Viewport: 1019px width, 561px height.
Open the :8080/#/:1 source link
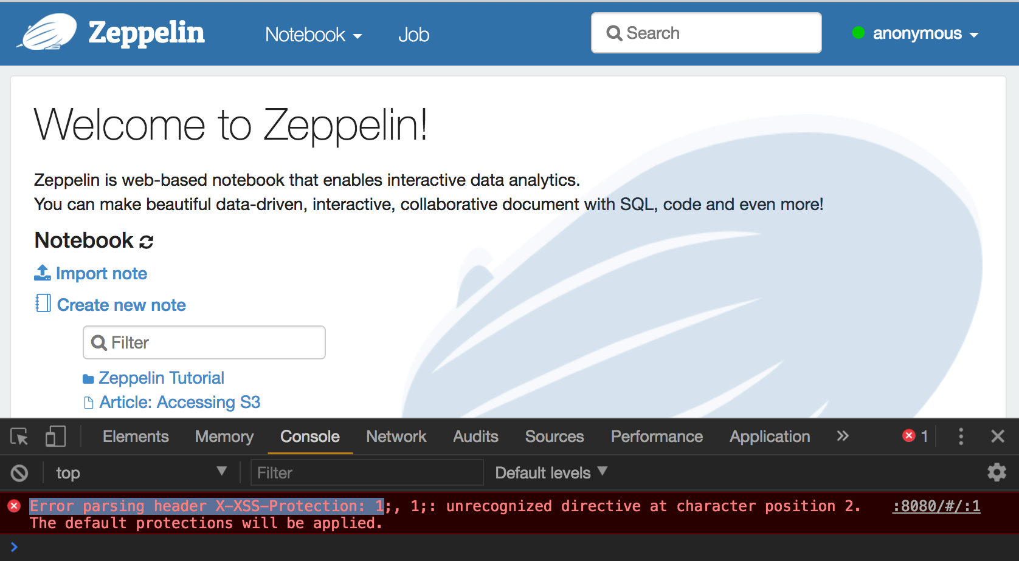[936, 506]
